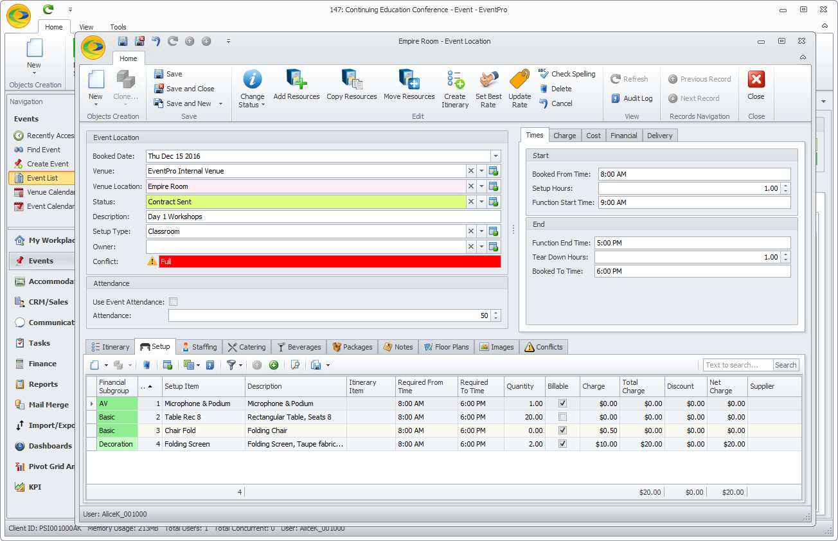The height and width of the screenshot is (541, 838).
Task: Click the Setup grid print preview magnifier icon
Action: [x=295, y=365]
